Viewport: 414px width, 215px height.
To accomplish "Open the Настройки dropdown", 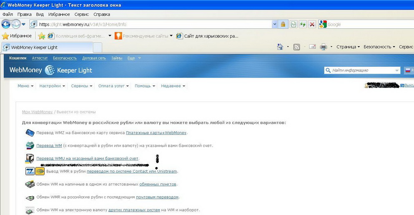I will (52, 86).
